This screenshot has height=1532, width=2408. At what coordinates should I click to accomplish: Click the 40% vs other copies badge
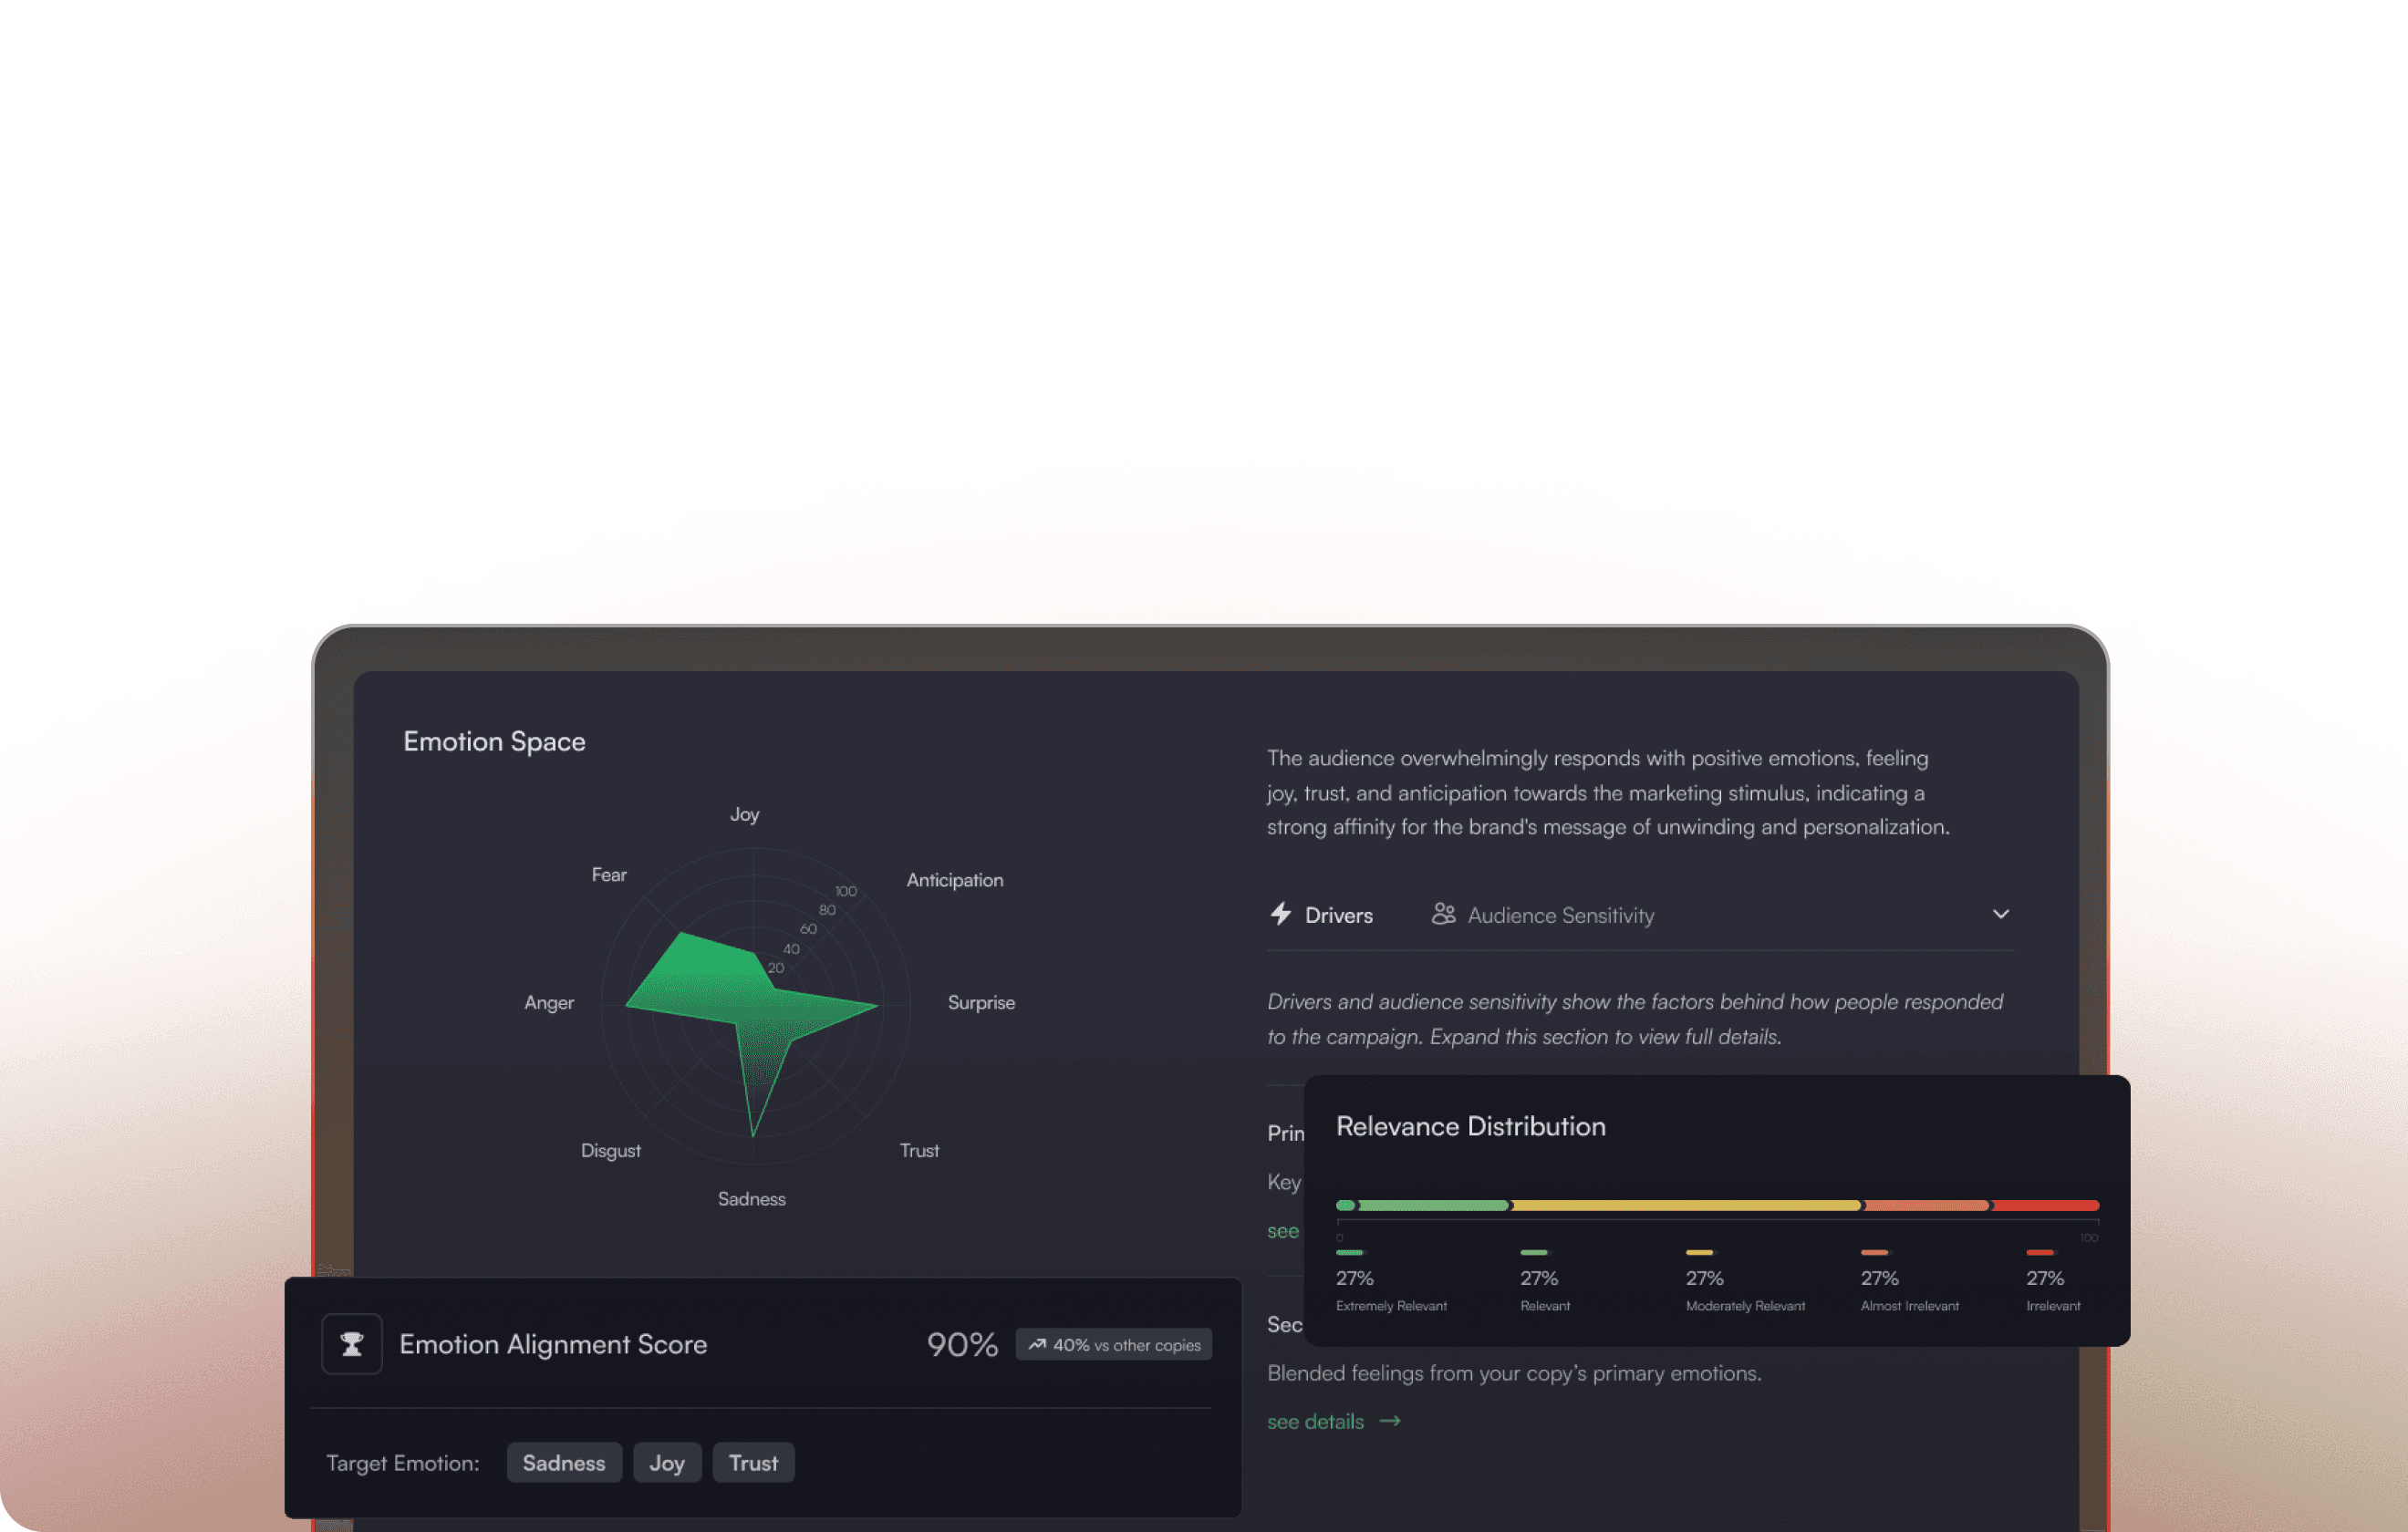click(1113, 1345)
